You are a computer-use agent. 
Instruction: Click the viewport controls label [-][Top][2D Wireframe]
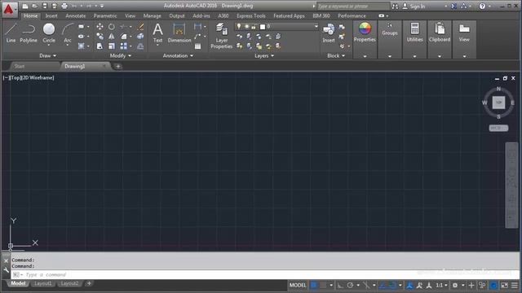pyautogui.click(x=29, y=78)
